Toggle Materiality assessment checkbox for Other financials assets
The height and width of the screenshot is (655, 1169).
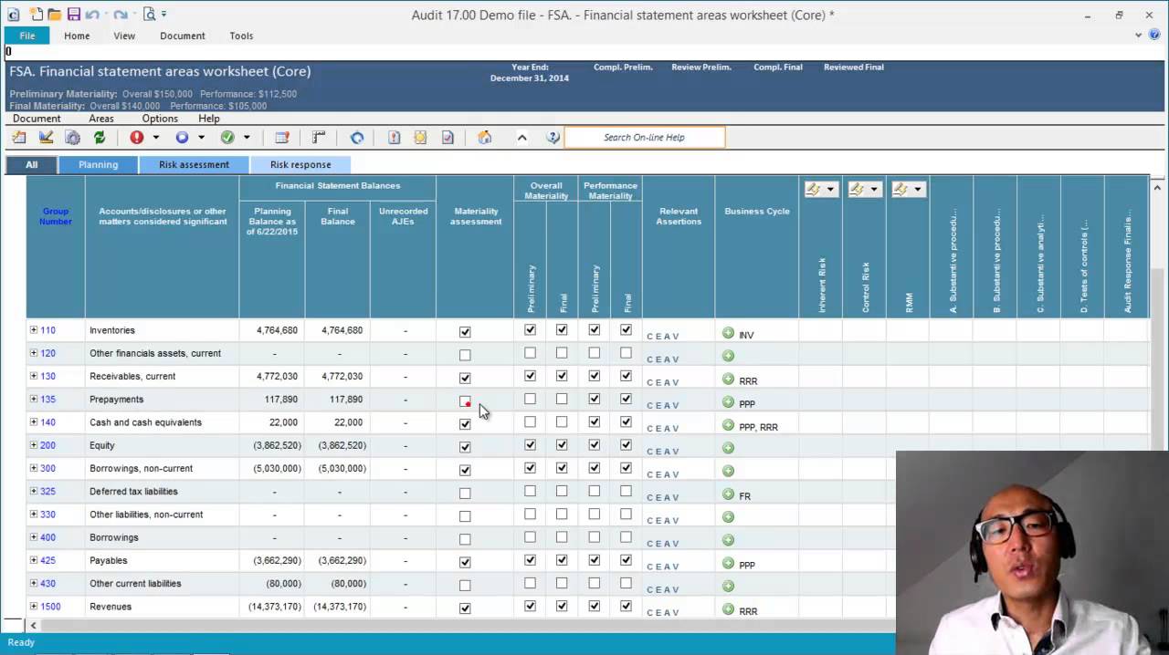465,355
